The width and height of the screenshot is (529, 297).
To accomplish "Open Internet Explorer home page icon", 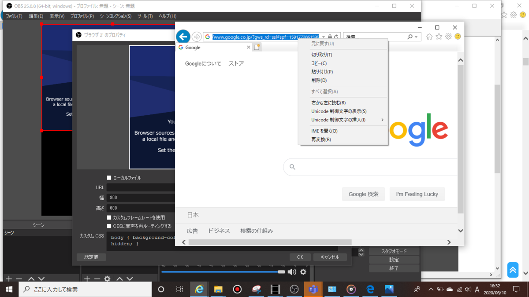I will (x=429, y=37).
